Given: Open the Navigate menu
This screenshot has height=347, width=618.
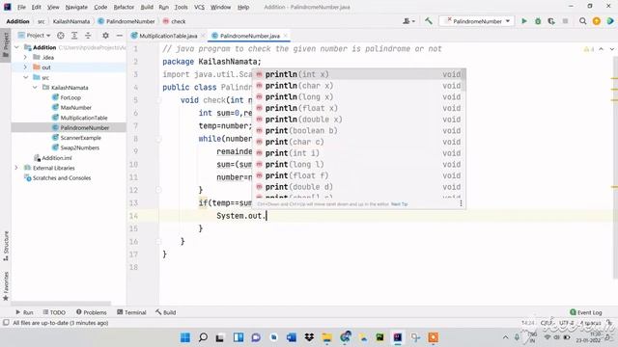Looking at the screenshot, I should click(x=76, y=7).
